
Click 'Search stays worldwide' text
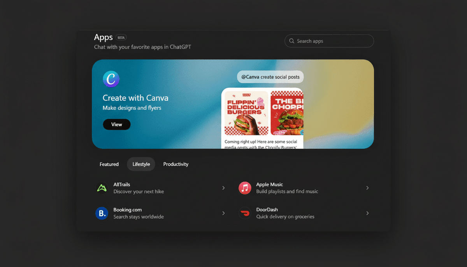pos(139,217)
